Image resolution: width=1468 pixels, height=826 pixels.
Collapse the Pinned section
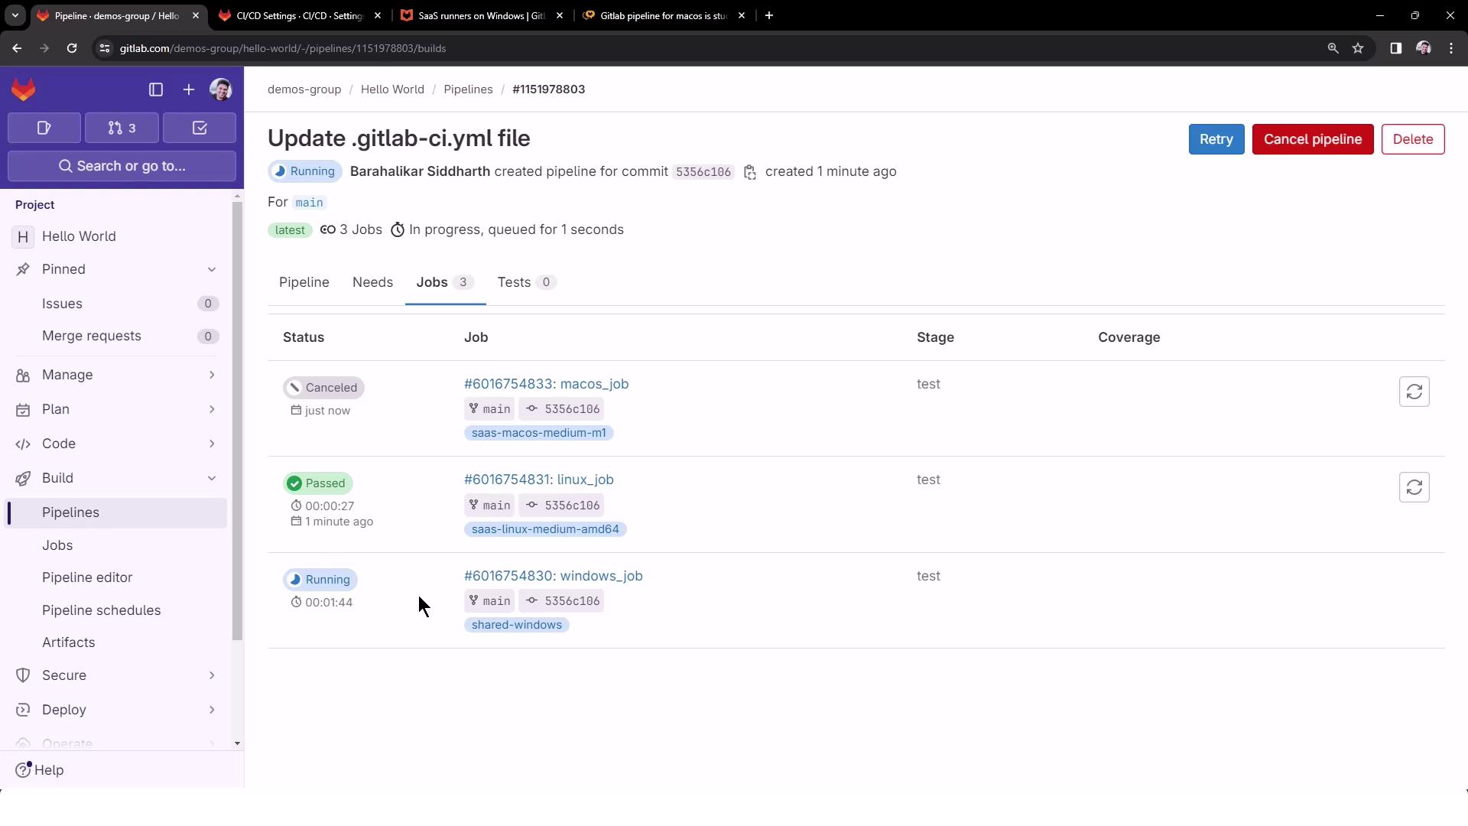point(212,269)
